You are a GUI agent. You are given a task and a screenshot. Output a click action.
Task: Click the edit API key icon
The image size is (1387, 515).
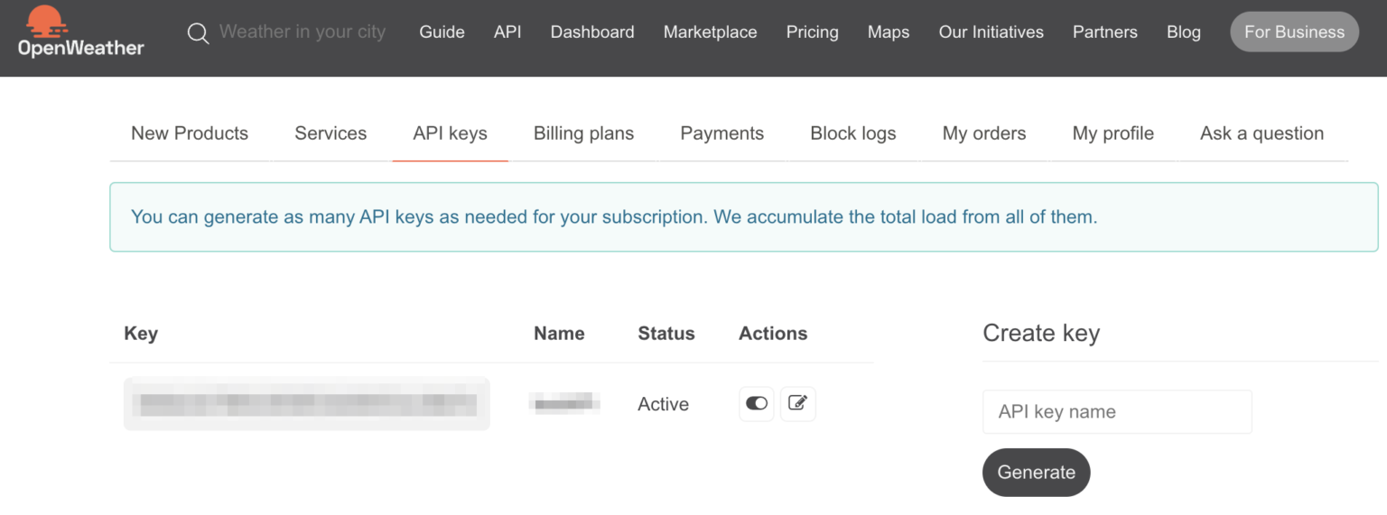[797, 404]
